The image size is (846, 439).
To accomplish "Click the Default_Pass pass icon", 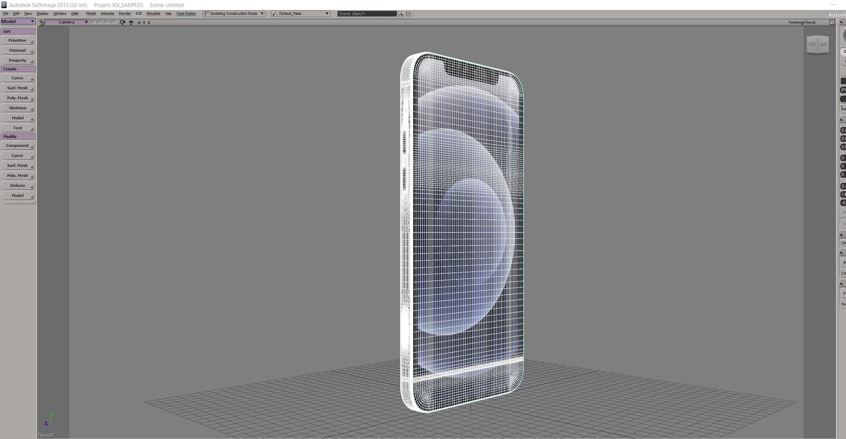I will click(275, 14).
